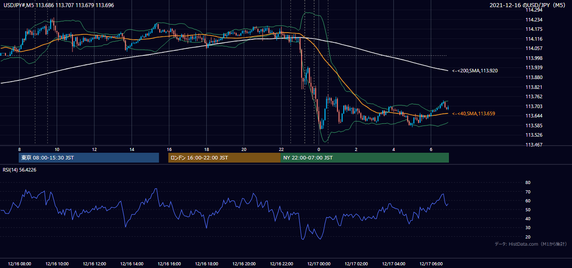Click the 113.998 price axis label
This screenshot has height=268, width=572.
pos(534,58)
